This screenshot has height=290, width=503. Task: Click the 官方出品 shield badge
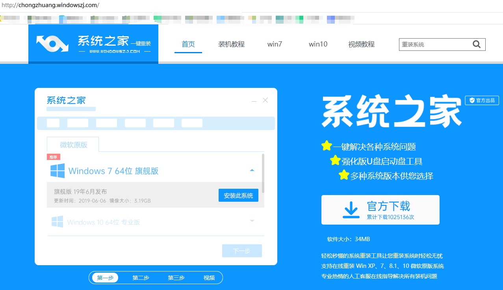click(x=482, y=100)
